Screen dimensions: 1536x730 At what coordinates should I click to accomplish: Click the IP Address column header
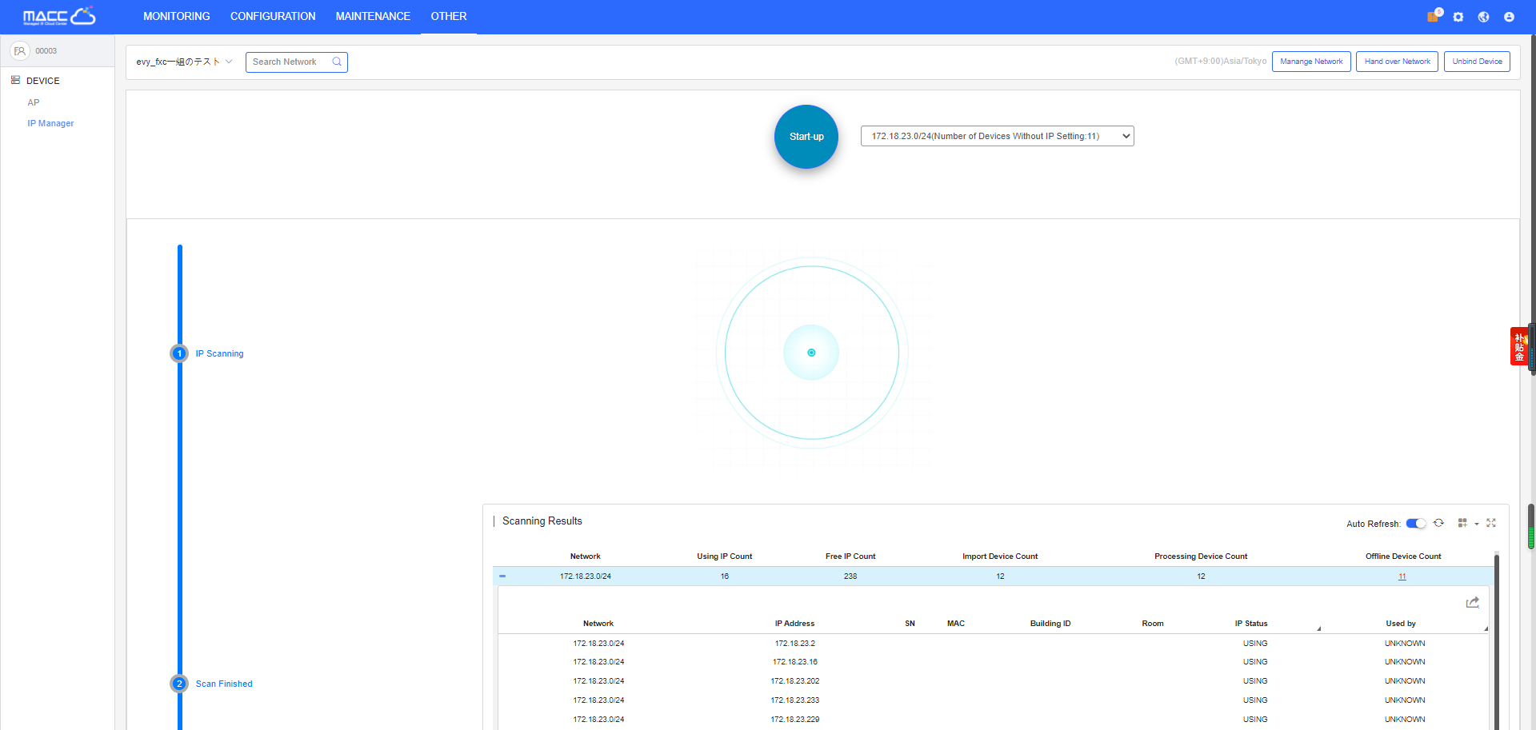(794, 624)
